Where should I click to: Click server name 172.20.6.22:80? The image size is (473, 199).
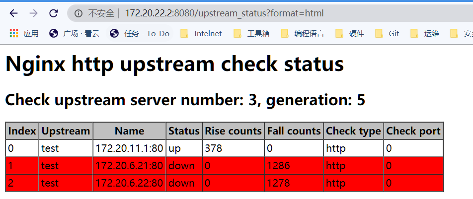[129, 183]
